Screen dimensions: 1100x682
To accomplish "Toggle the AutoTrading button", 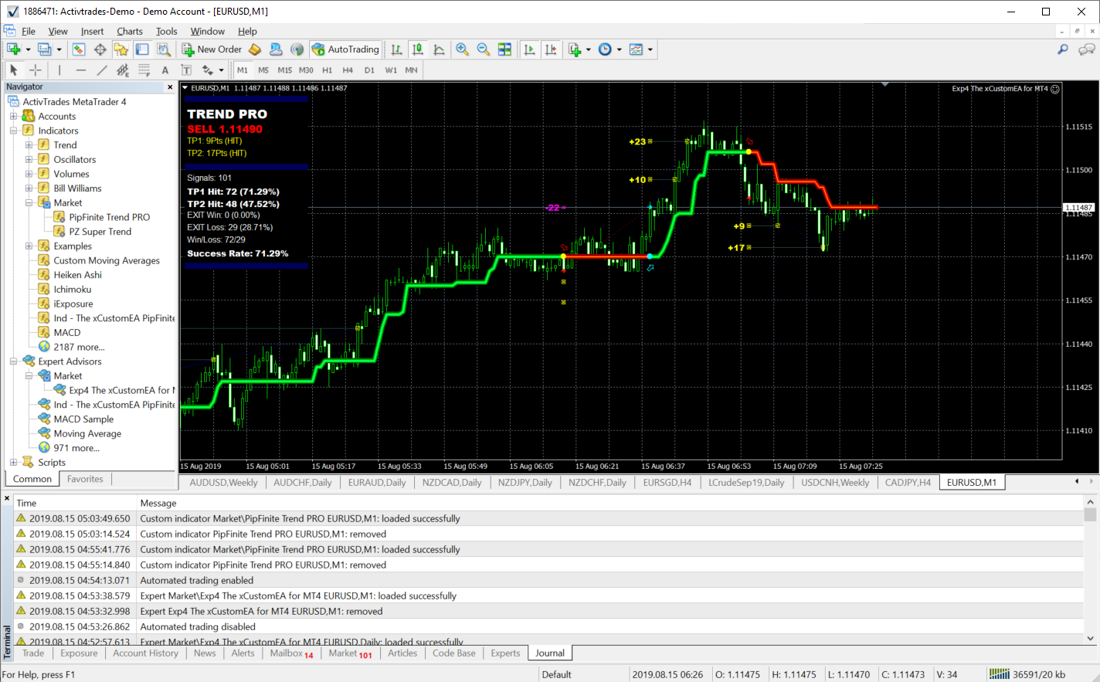I will pyautogui.click(x=346, y=49).
